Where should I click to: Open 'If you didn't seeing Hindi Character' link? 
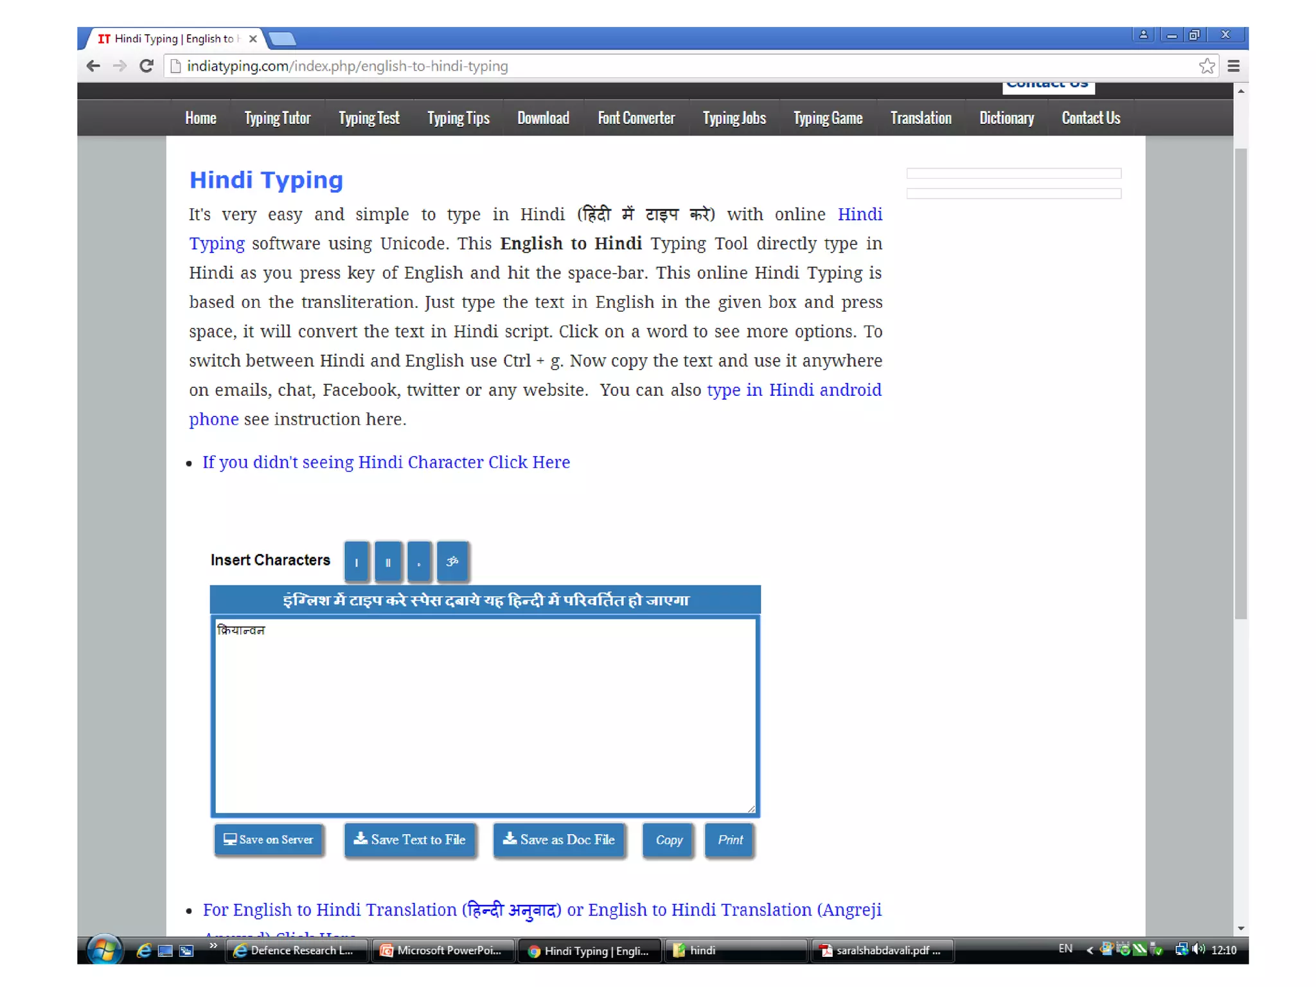[x=386, y=462]
